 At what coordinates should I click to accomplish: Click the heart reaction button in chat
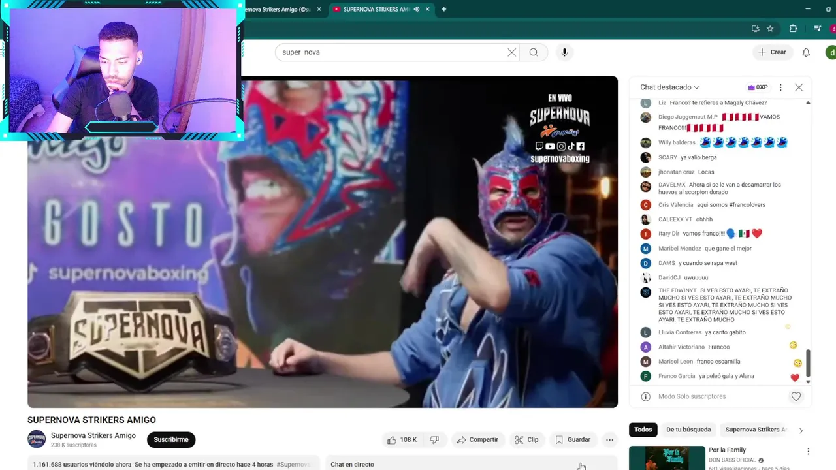(796, 396)
